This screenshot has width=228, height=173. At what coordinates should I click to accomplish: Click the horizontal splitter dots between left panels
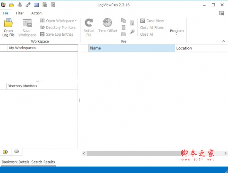(39, 81)
